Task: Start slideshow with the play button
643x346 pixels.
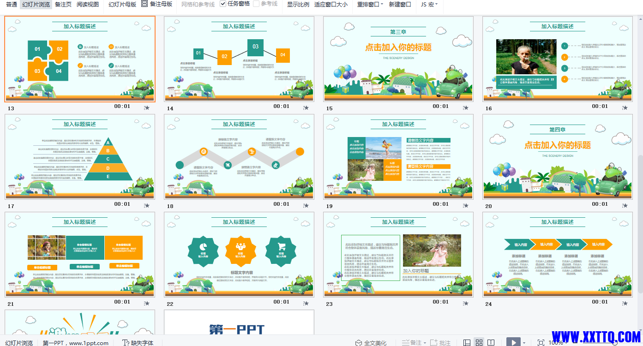Action: click(513, 342)
